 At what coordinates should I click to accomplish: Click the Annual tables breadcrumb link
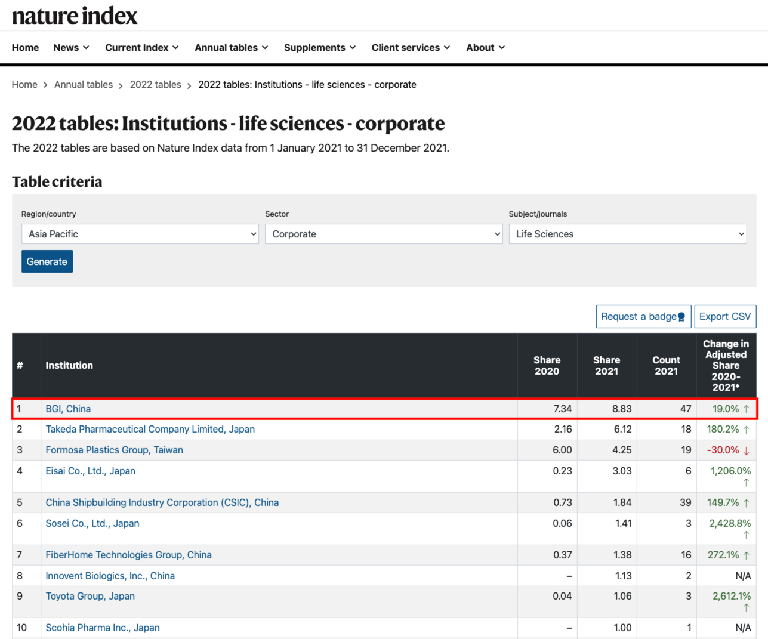84,85
